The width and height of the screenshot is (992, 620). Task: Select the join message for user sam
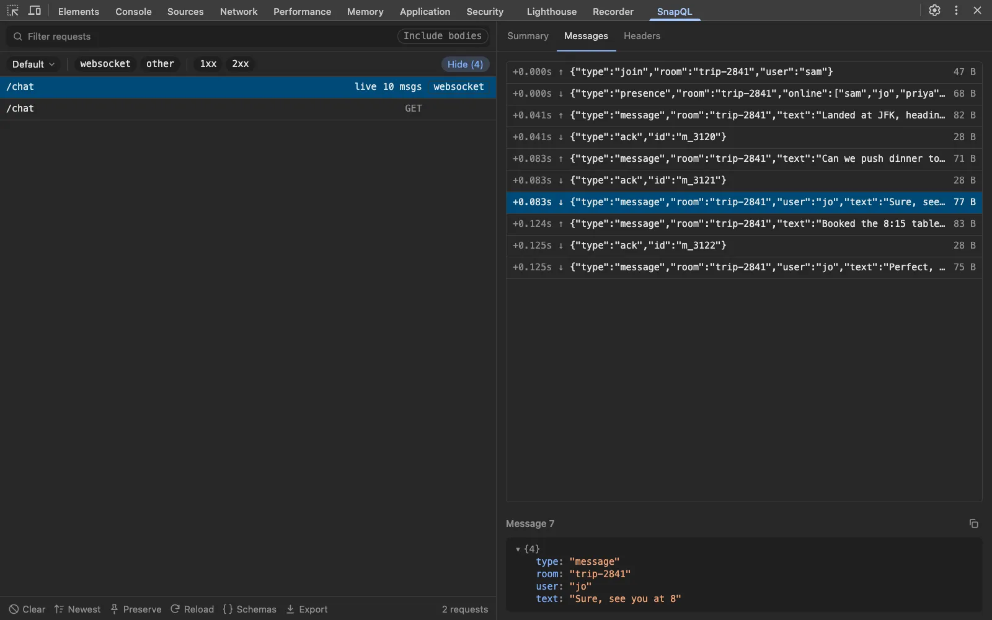[x=744, y=72]
